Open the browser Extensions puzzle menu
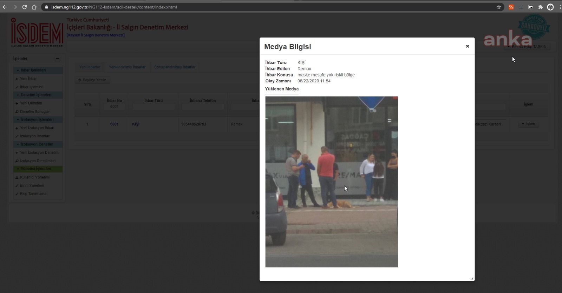Viewport: 562px width, 293px height. [541, 7]
